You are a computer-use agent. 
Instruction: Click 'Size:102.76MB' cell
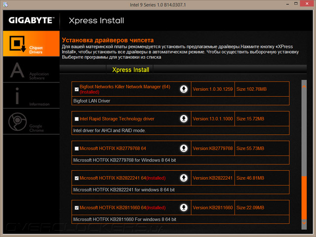point(262,89)
